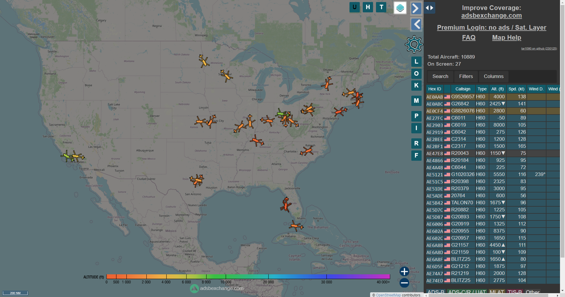Select the helicopter icon south of Ottawa
565x297 pixels.
327,84
